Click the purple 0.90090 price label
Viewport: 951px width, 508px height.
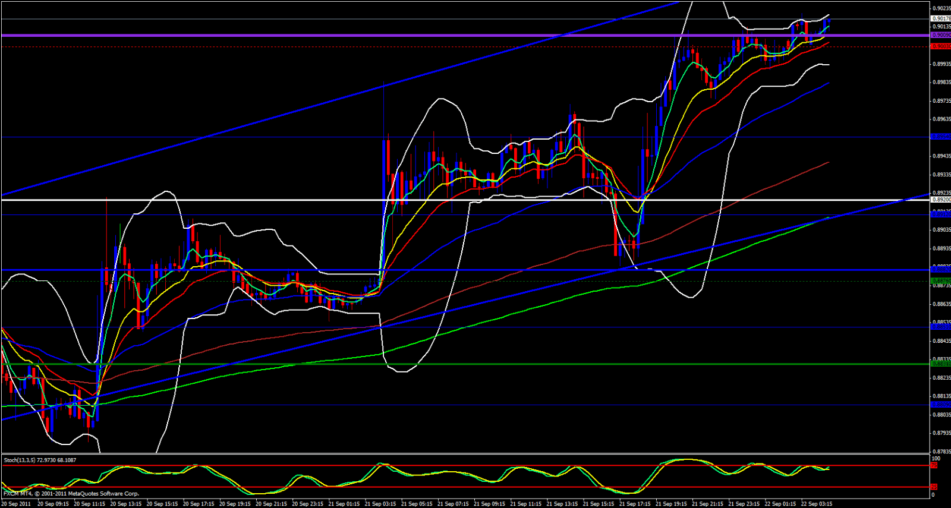pos(940,35)
